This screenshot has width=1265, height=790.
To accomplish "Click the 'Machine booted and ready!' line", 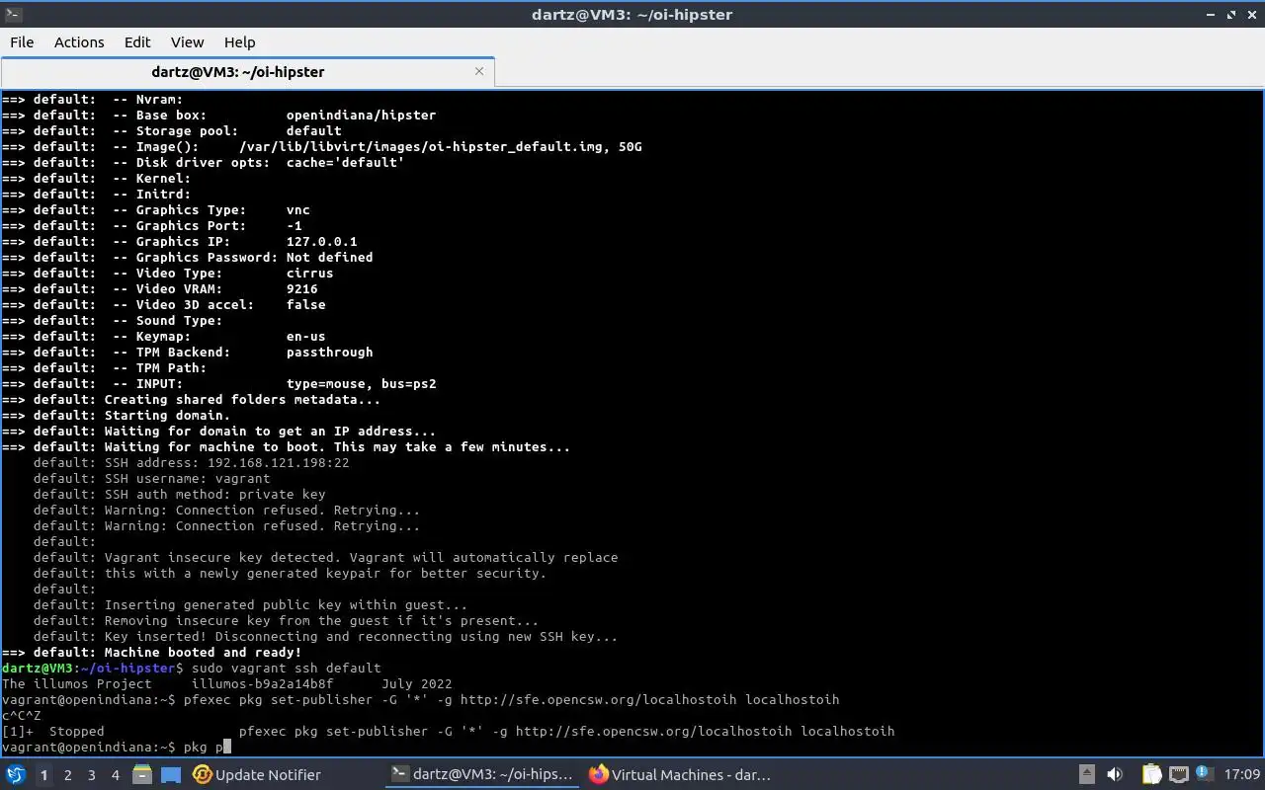I will point(151,653).
